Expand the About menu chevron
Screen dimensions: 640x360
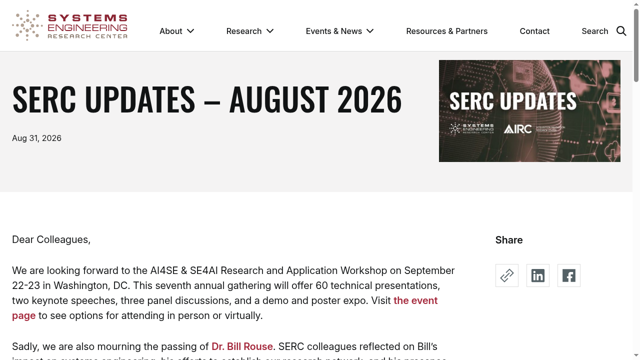[x=190, y=31]
